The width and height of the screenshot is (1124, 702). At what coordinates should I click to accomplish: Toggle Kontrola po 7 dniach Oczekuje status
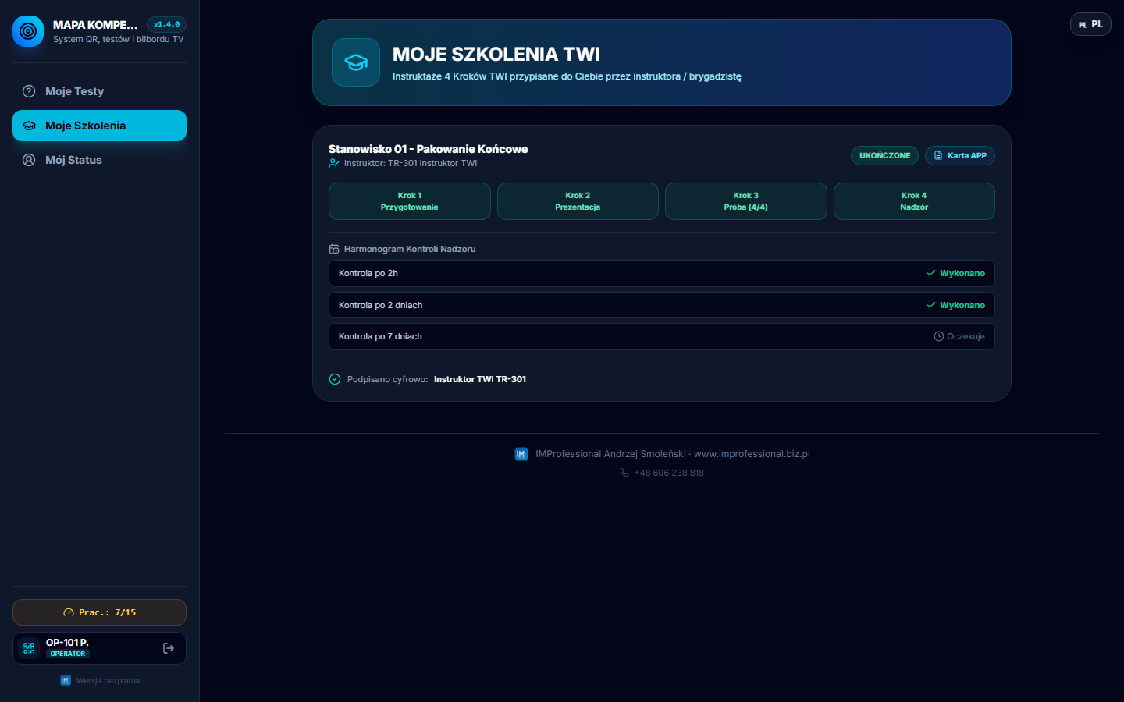click(x=959, y=336)
